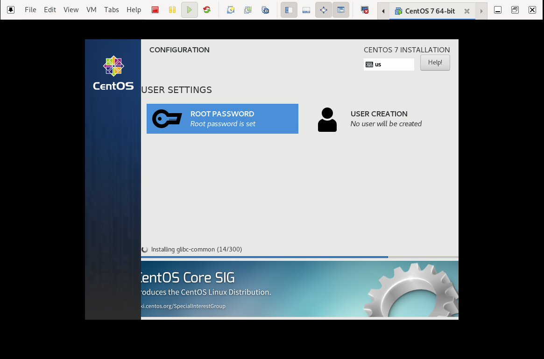
Task: Click the green play VM icon
Action: [x=190, y=10]
